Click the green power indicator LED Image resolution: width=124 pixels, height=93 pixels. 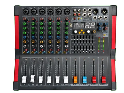(x=81, y=18)
